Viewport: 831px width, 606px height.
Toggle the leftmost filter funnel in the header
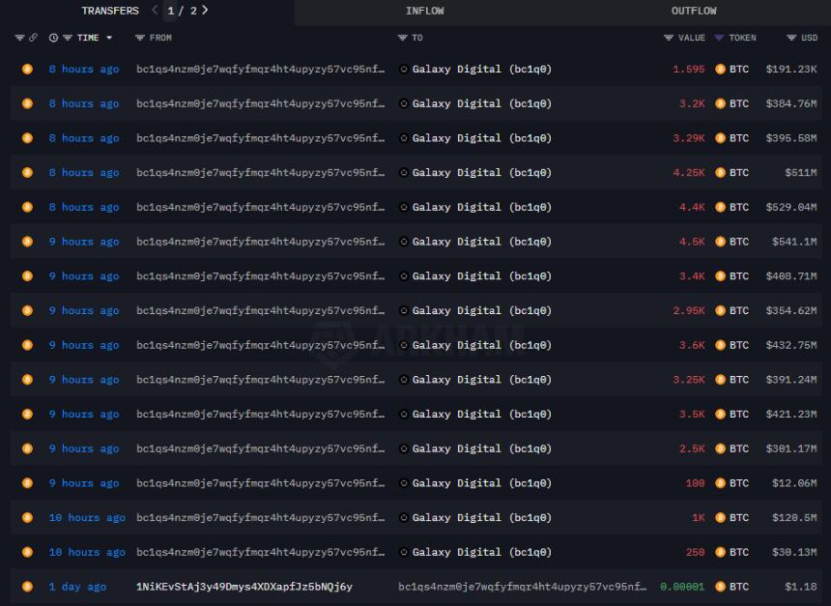point(20,39)
